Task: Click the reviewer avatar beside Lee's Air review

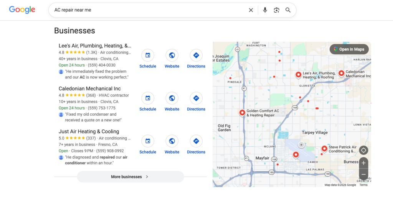Action: pos(61,72)
